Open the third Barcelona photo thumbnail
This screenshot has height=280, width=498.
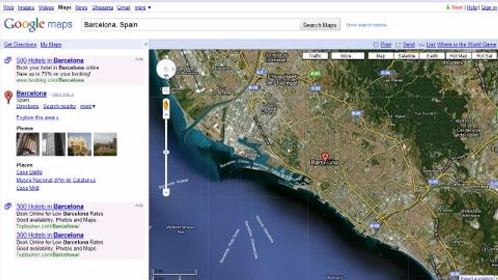point(79,144)
